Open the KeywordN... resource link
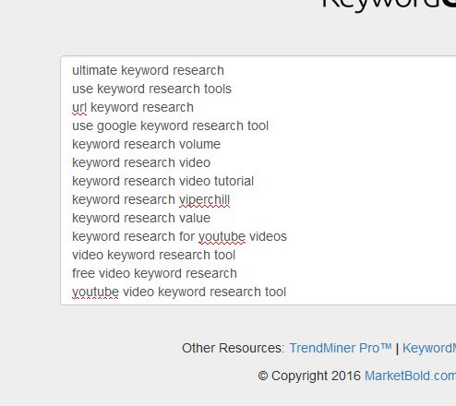This screenshot has height=406, width=456. (x=429, y=348)
